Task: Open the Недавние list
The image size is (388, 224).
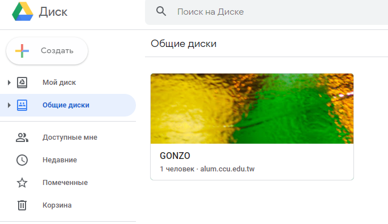Action: point(59,160)
